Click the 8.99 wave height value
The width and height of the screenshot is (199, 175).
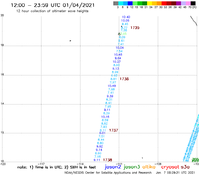115,72
